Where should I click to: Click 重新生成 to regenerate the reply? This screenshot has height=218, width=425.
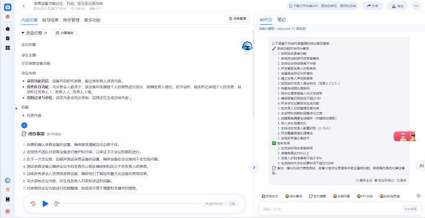(364, 180)
